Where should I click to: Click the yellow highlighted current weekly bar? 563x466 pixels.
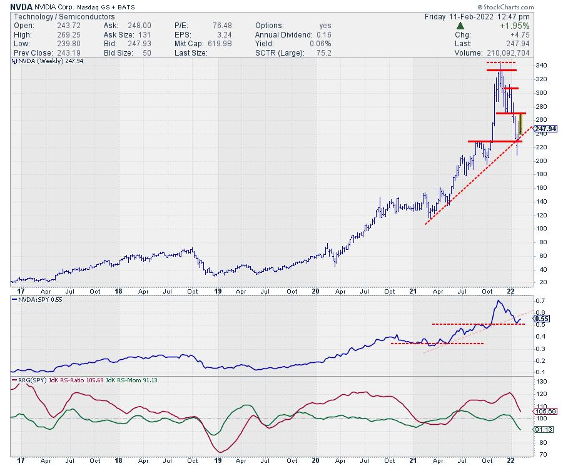click(x=520, y=123)
